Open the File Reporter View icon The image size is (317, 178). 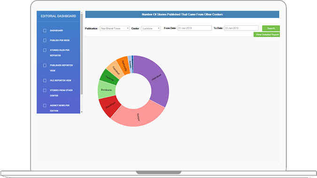pyautogui.click(x=45, y=81)
